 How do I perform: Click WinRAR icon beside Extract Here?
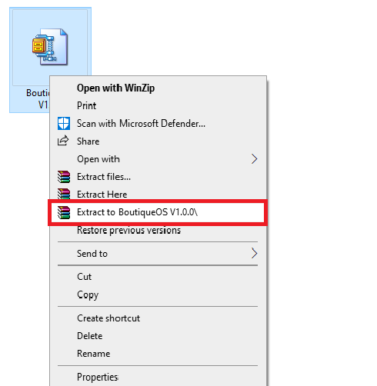click(x=64, y=194)
